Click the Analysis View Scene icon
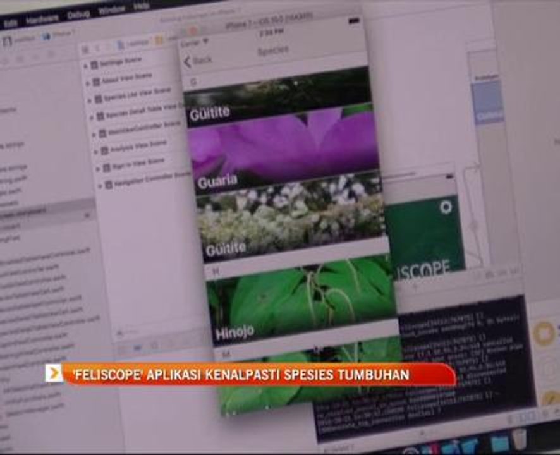 point(104,150)
